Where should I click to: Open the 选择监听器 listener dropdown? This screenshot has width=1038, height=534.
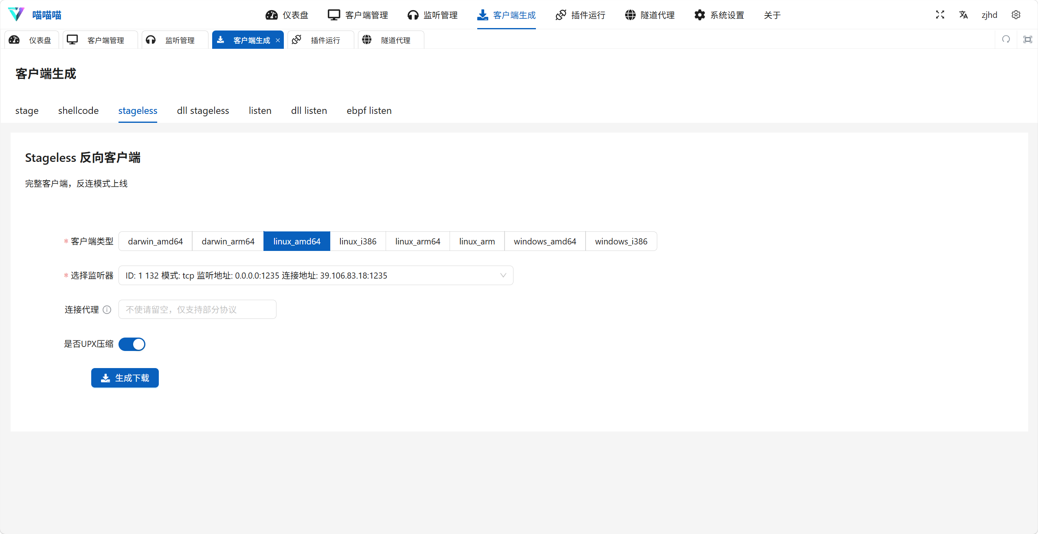316,275
